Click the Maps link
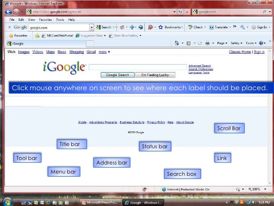 point(50,52)
